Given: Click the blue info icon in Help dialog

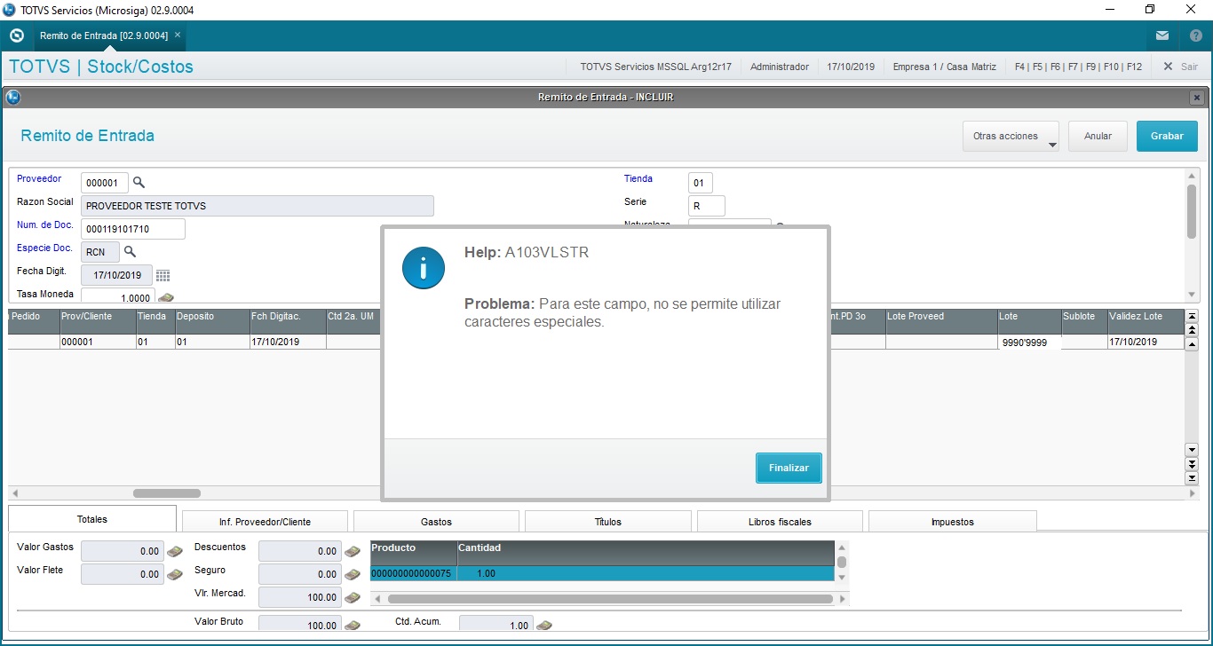Looking at the screenshot, I should pyautogui.click(x=423, y=268).
